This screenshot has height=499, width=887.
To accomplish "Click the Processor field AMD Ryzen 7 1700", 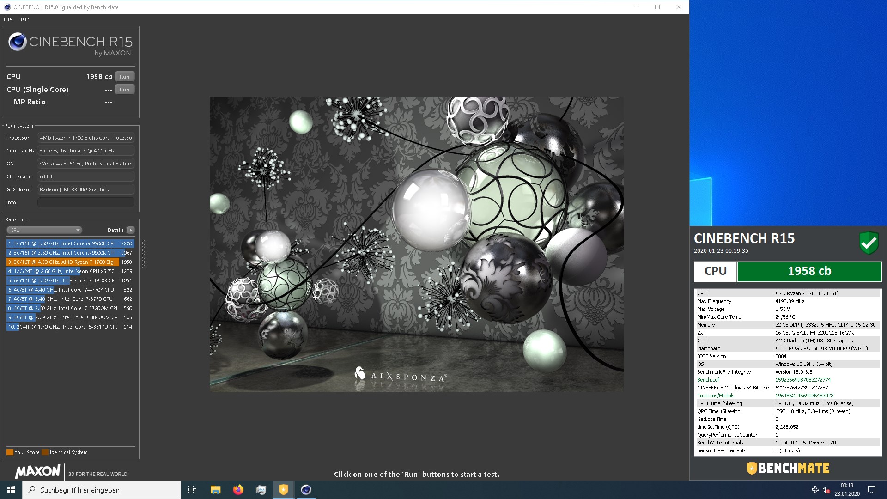I will tap(86, 138).
